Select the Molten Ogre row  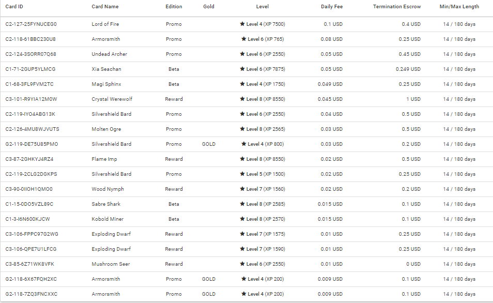click(246, 129)
